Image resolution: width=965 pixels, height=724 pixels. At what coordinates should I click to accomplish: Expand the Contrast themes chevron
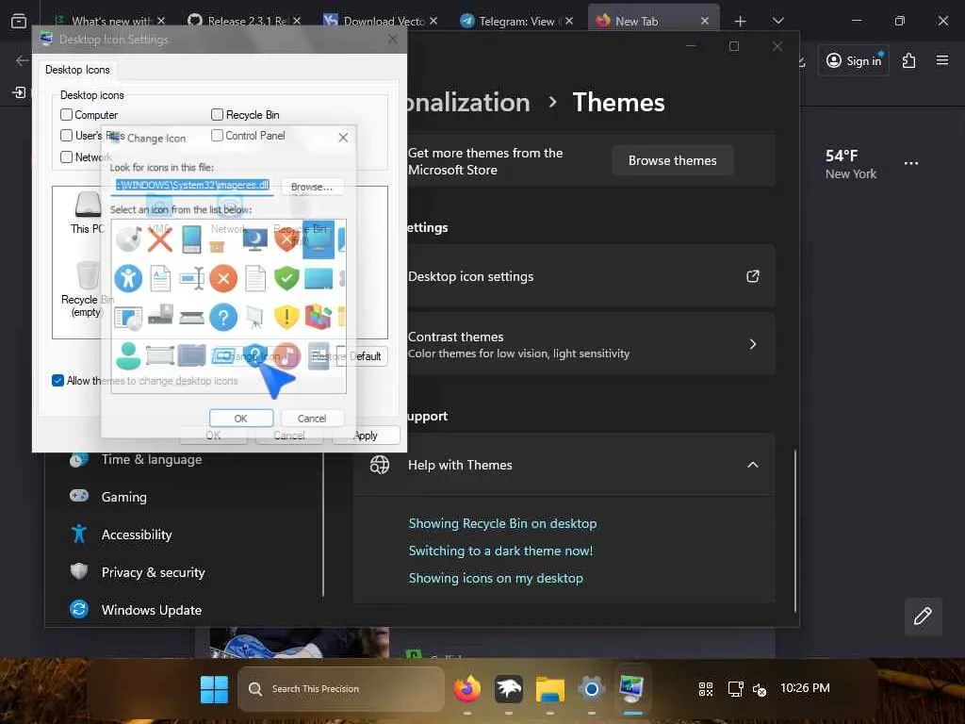(752, 344)
